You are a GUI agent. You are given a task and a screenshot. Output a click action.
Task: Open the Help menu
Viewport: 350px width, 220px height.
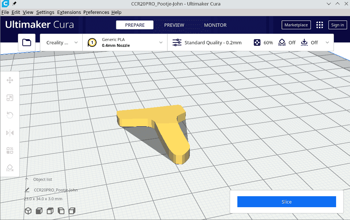(116, 12)
